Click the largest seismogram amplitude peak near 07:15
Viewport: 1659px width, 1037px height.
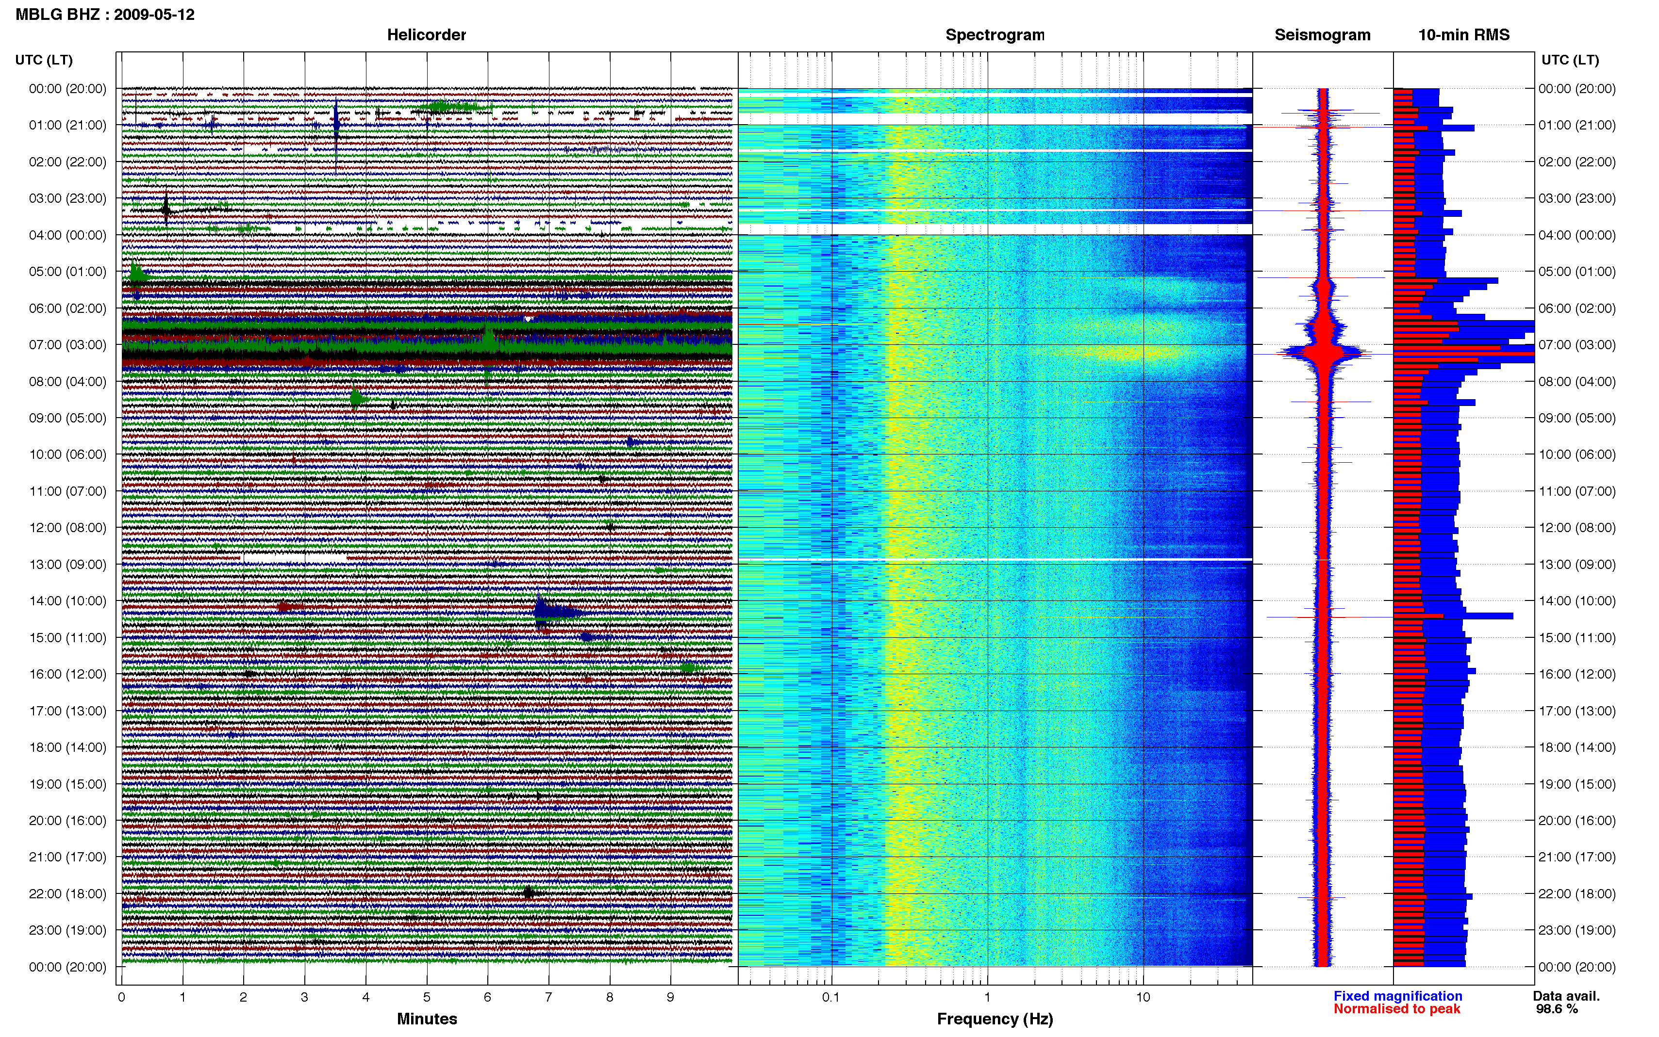(1324, 353)
